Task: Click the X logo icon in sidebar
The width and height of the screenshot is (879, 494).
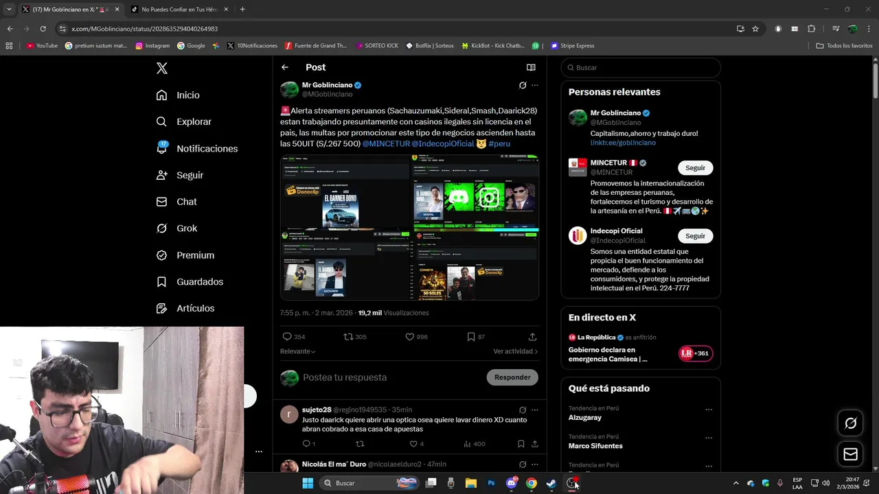Action: click(162, 68)
